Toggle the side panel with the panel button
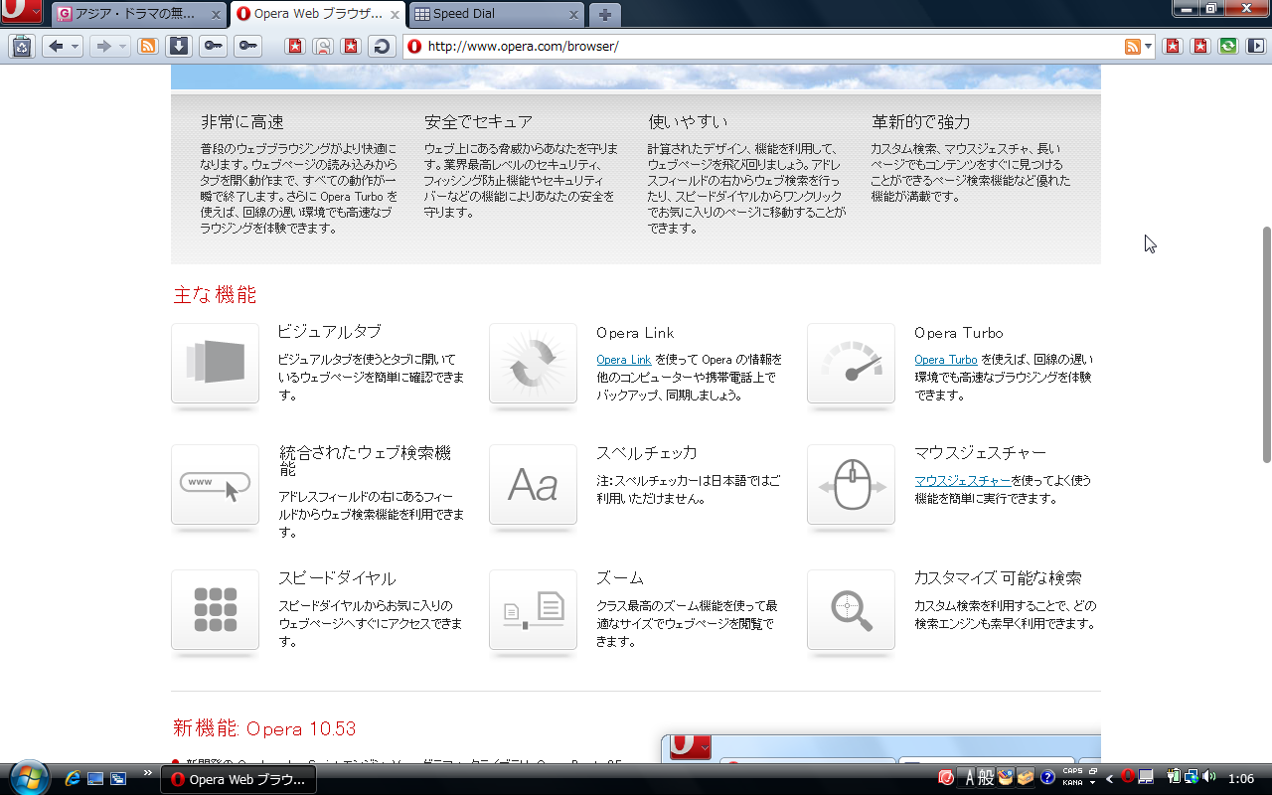 pos(1256,46)
